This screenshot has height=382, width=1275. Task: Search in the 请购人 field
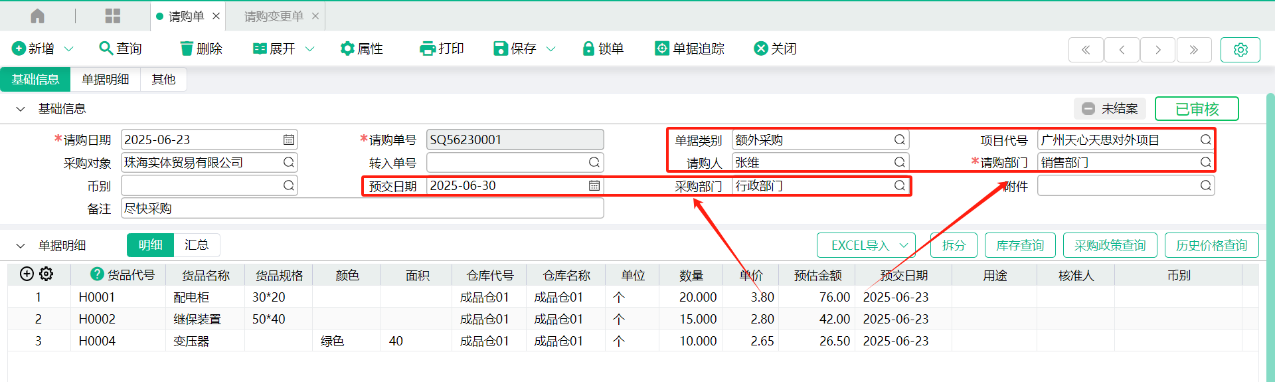point(899,162)
